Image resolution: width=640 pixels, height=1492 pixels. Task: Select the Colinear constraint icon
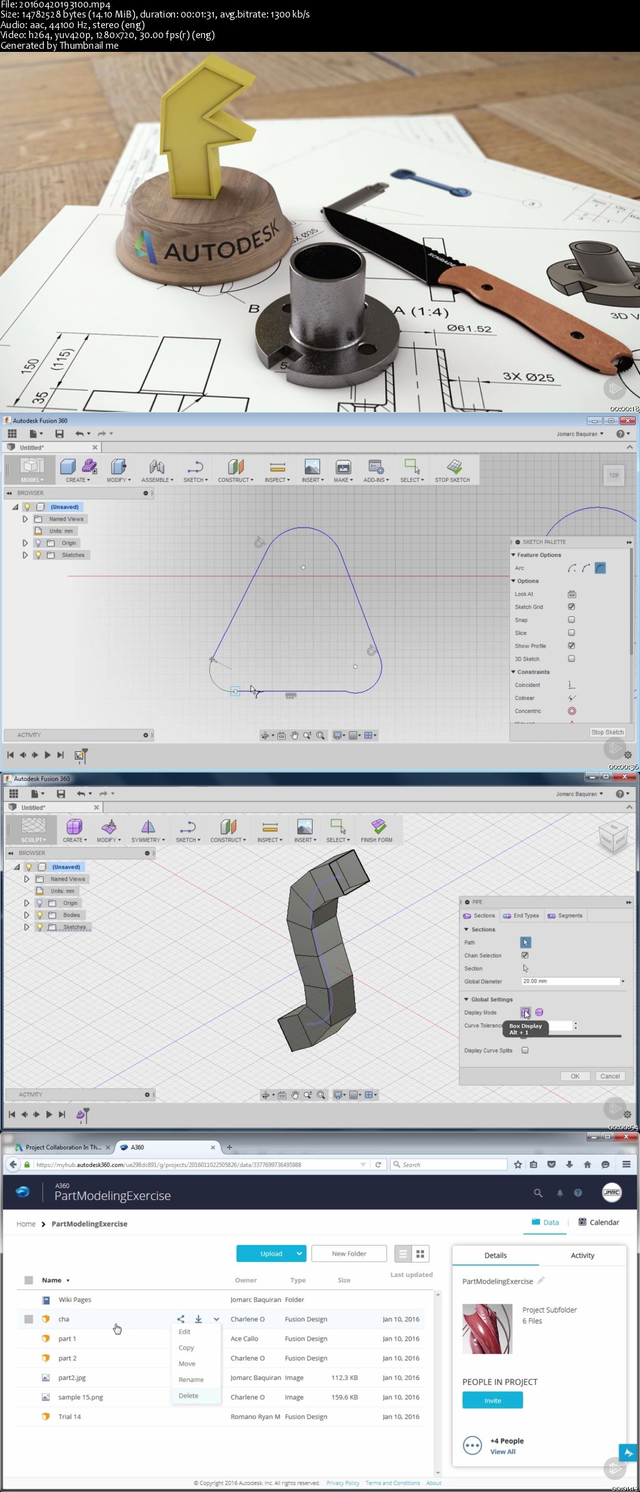tap(571, 698)
